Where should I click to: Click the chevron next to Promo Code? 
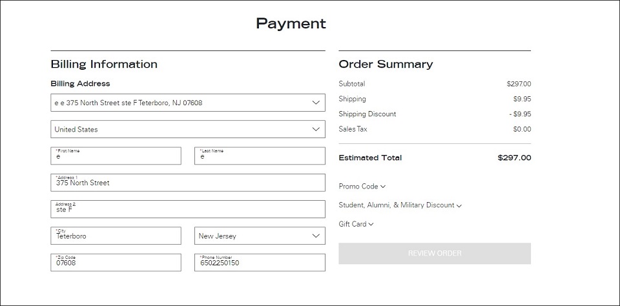point(383,187)
